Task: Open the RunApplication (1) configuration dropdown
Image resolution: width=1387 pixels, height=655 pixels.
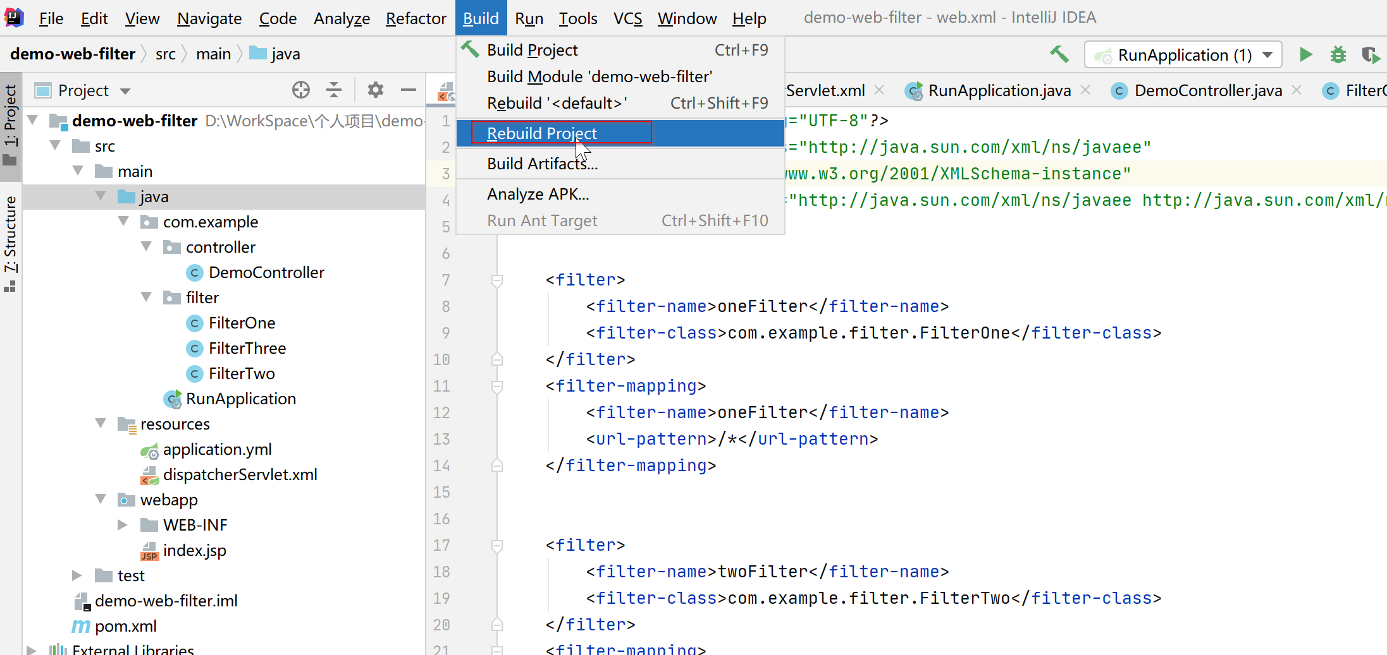Action: click(1183, 55)
